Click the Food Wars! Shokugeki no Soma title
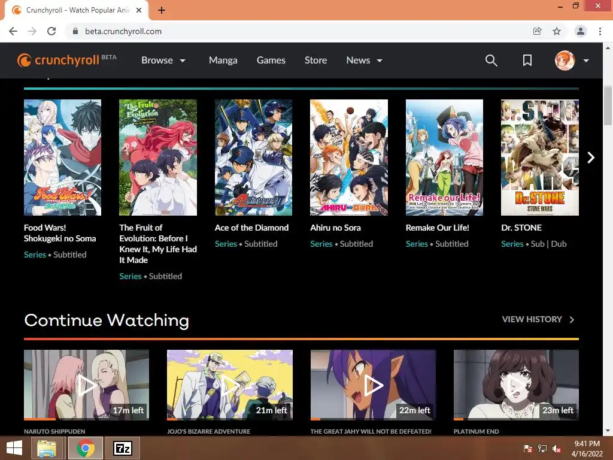613x460 pixels. coord(60,233)
